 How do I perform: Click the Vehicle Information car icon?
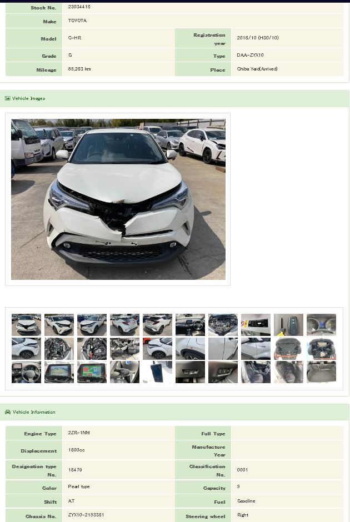8,412
